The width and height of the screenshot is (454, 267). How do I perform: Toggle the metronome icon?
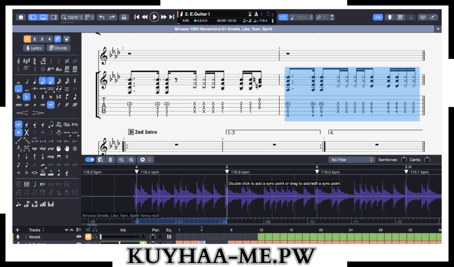pos(256,14)
